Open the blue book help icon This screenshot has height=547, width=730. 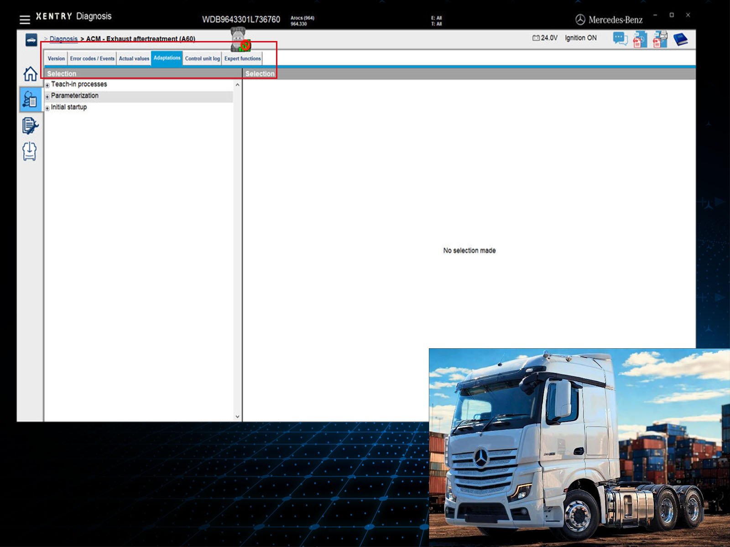(680, 40)
